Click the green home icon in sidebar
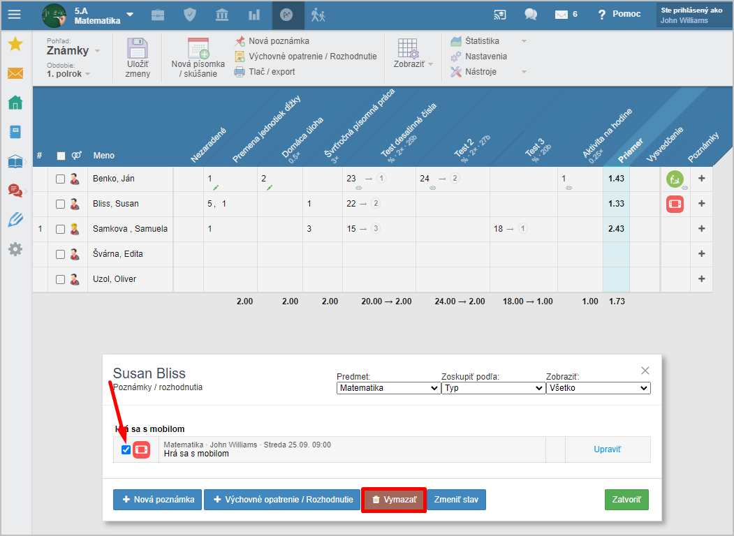Screen dimensions: 734x536 tap(15, 103)
